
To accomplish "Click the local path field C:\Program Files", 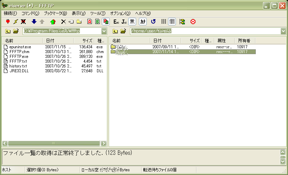I will 62,31.
